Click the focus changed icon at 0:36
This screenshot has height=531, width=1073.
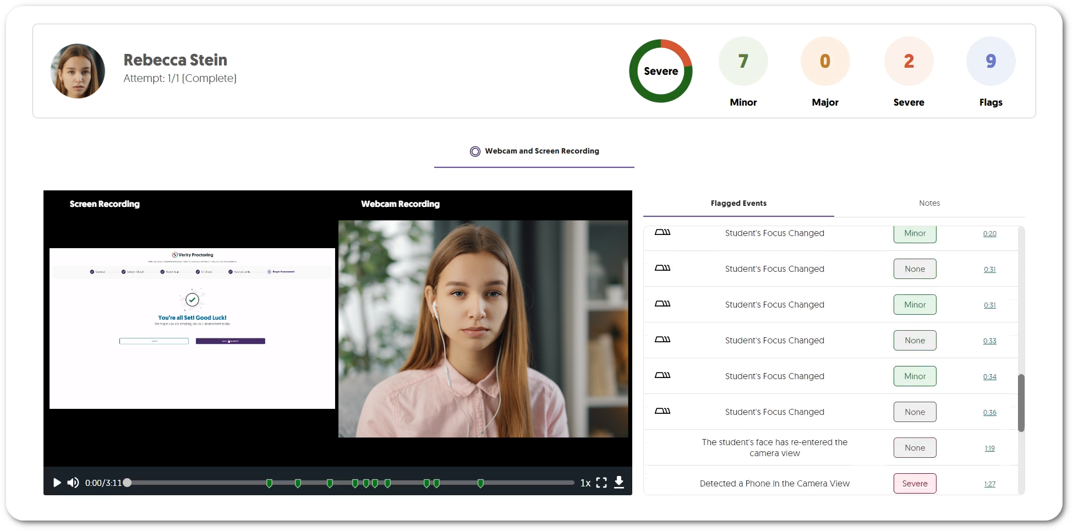point(663,411)
